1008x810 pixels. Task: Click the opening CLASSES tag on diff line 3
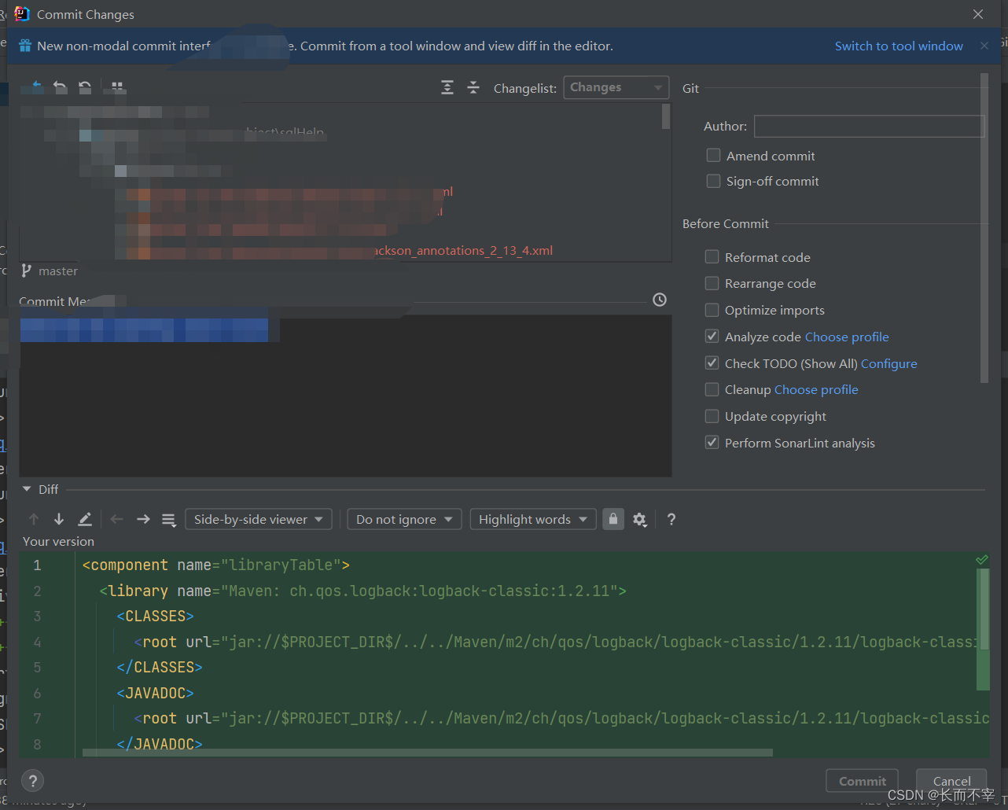pyautogui.click(x=155, y=616)
